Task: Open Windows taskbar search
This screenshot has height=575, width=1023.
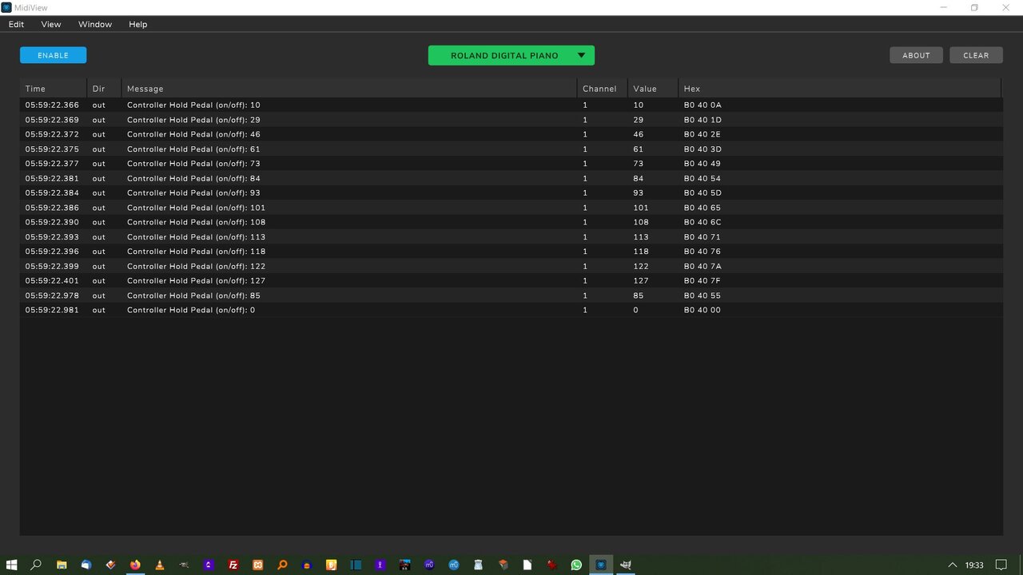Action: [36, 565]
